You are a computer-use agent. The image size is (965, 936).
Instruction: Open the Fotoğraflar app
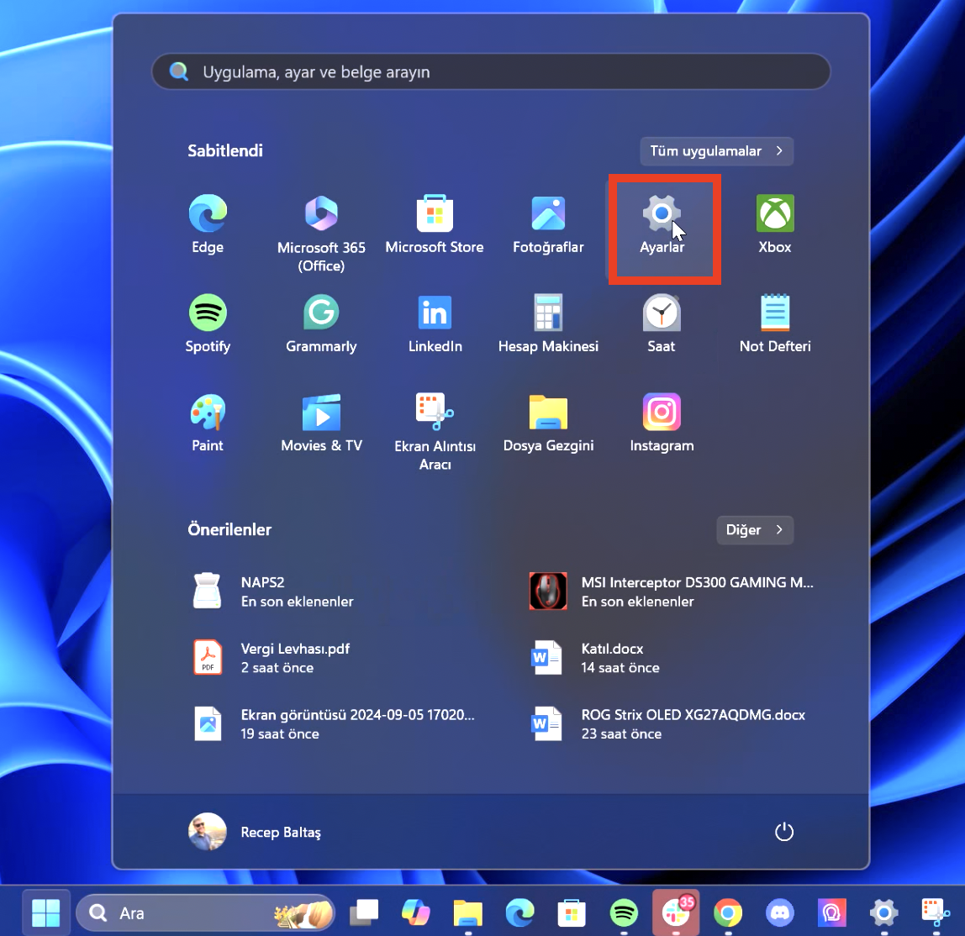tap(548, 224)
